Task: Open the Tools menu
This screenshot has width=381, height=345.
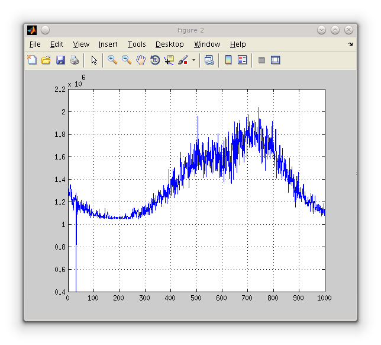Action: click(x=137, y=44)
